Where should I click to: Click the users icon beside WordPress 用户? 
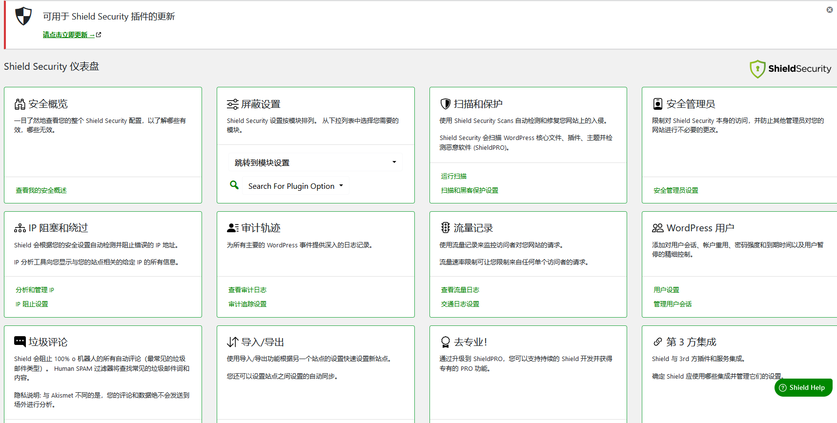[658, 228]
